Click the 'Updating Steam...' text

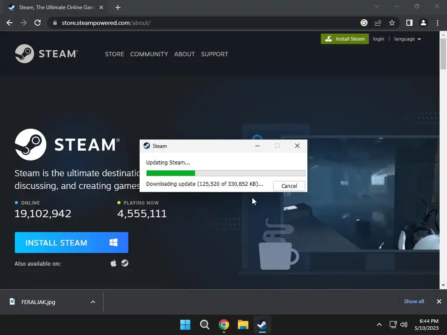pyautogui.click(x=168, y=162)
